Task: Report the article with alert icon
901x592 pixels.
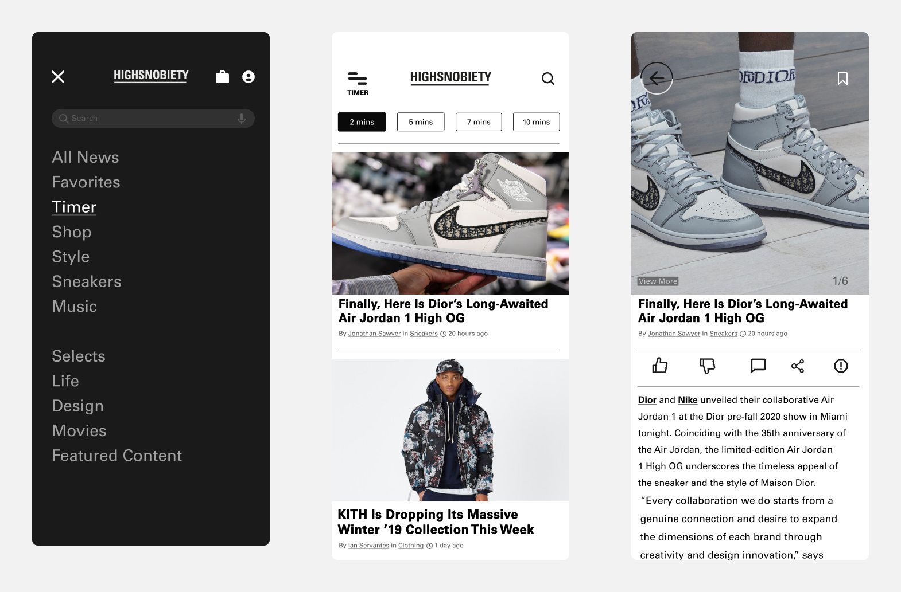Action: [x=841, y=366]
